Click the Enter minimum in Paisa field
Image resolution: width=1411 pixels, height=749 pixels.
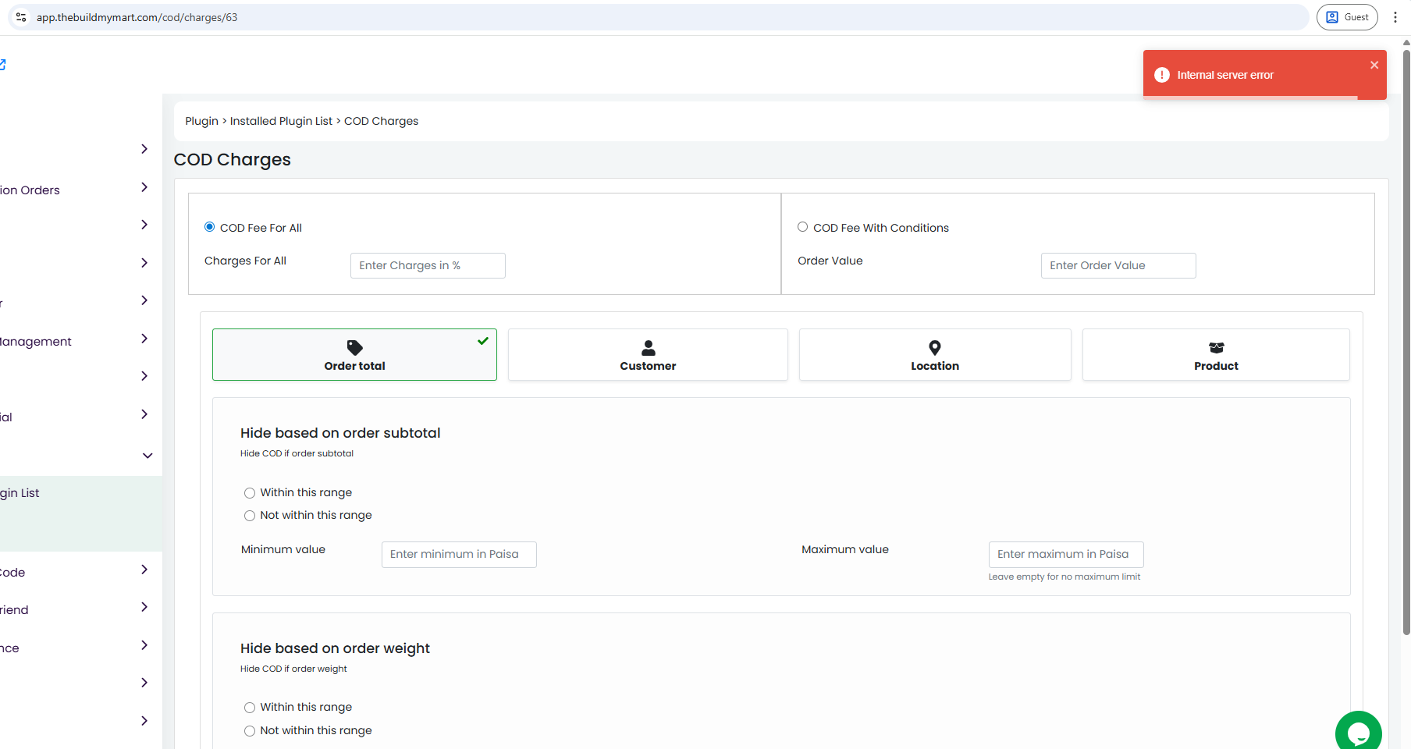click(459, 555)
